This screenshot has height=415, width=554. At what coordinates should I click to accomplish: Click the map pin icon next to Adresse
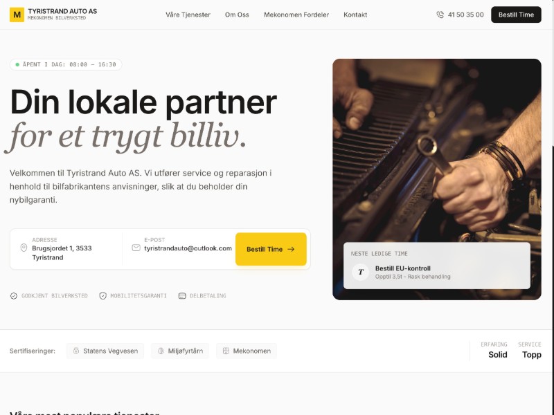(24, 248)
